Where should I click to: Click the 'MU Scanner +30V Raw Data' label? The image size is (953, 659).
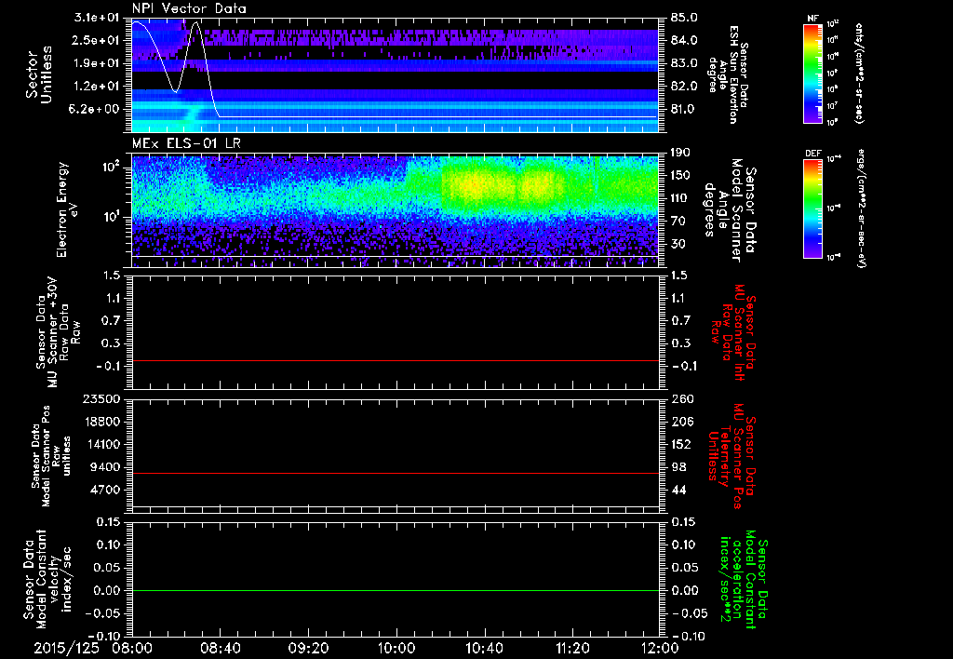point(57,332)
